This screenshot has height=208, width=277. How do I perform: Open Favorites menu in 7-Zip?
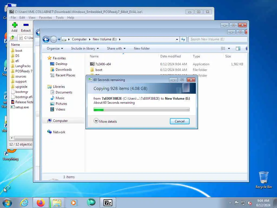(x=45, y=18)
